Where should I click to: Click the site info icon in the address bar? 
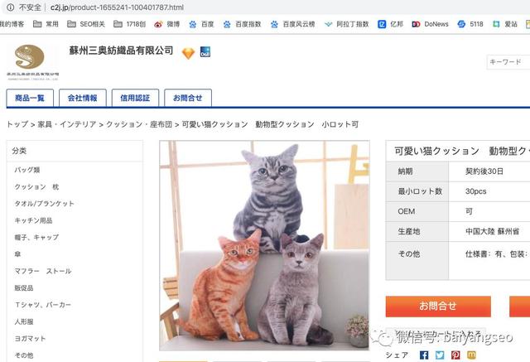coord(11,7)
